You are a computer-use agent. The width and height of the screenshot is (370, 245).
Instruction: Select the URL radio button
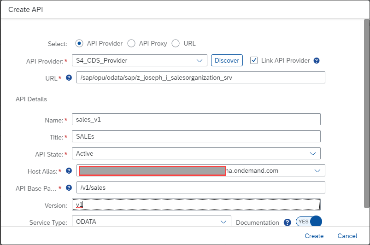(x=176, y=44)
